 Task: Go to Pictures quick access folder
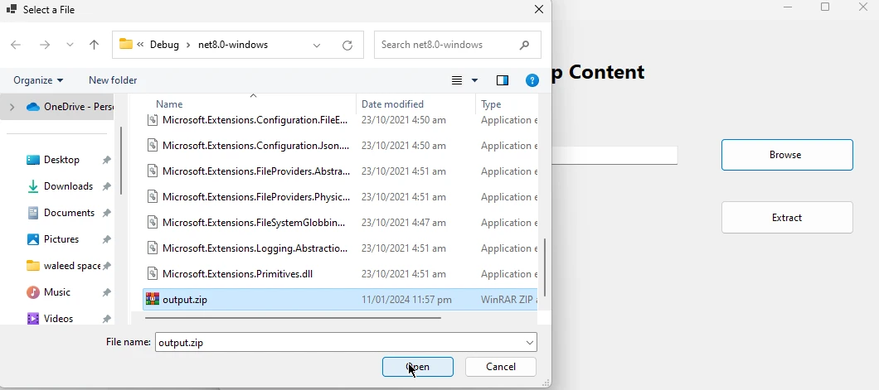coord(61,239)
